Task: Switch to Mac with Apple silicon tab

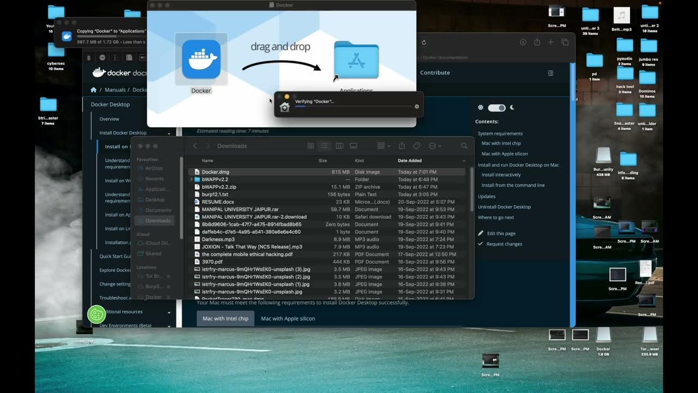Action: (288, 318)
